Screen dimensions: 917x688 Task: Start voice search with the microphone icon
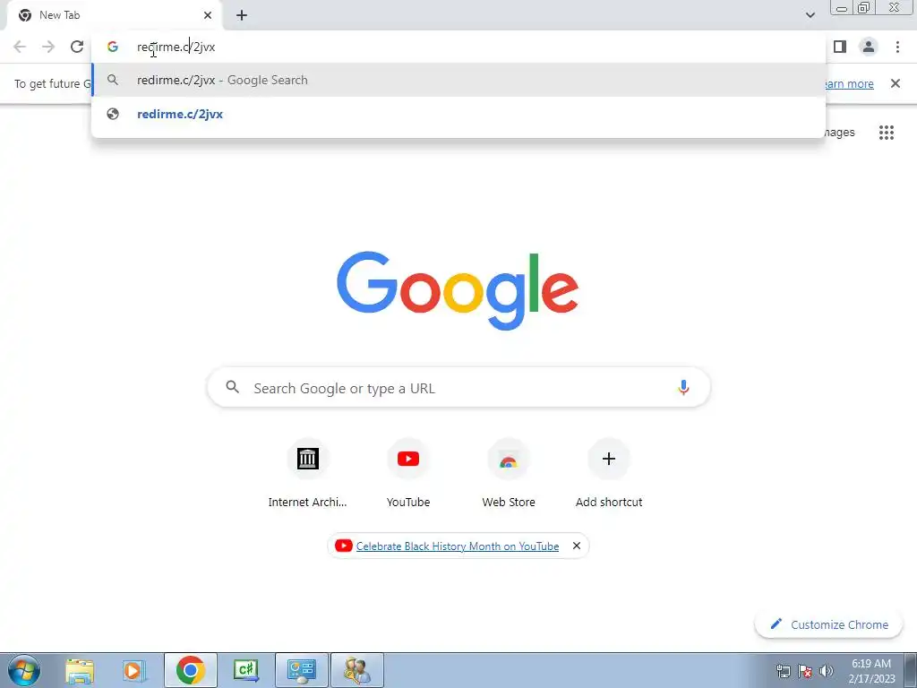click(x=683, y=388)
